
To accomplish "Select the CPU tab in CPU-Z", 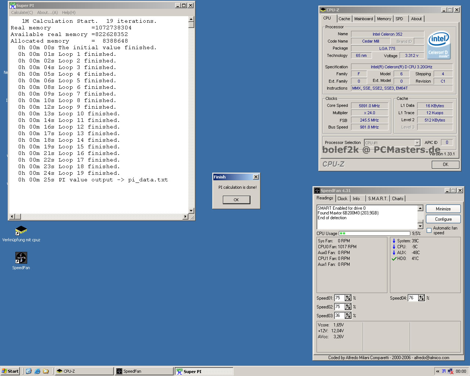I will 327,18.
